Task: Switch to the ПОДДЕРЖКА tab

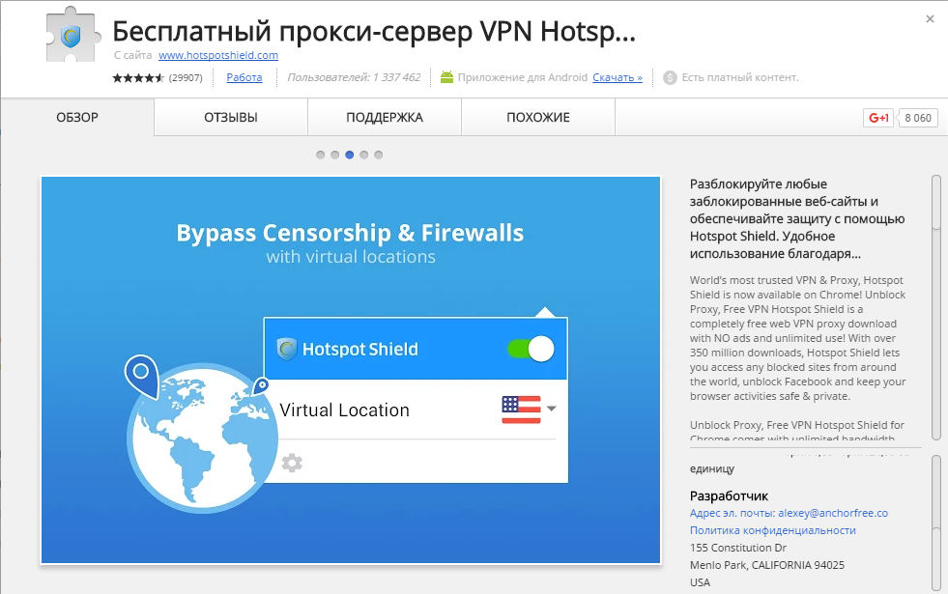Action: point(385,117)
